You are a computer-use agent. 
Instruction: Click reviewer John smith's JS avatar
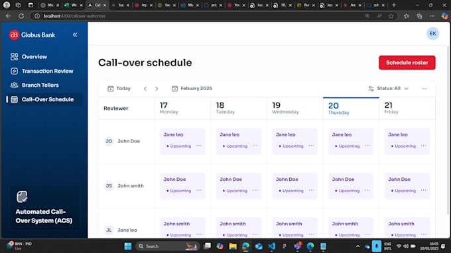pyautogui.click(x=109, y=186)
